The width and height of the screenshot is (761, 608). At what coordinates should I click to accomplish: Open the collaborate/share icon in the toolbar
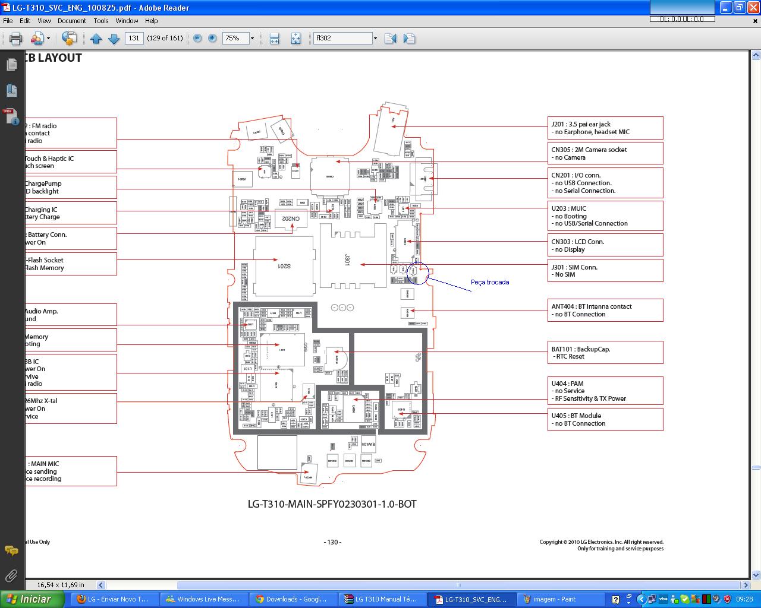click(x=37, y=39)
